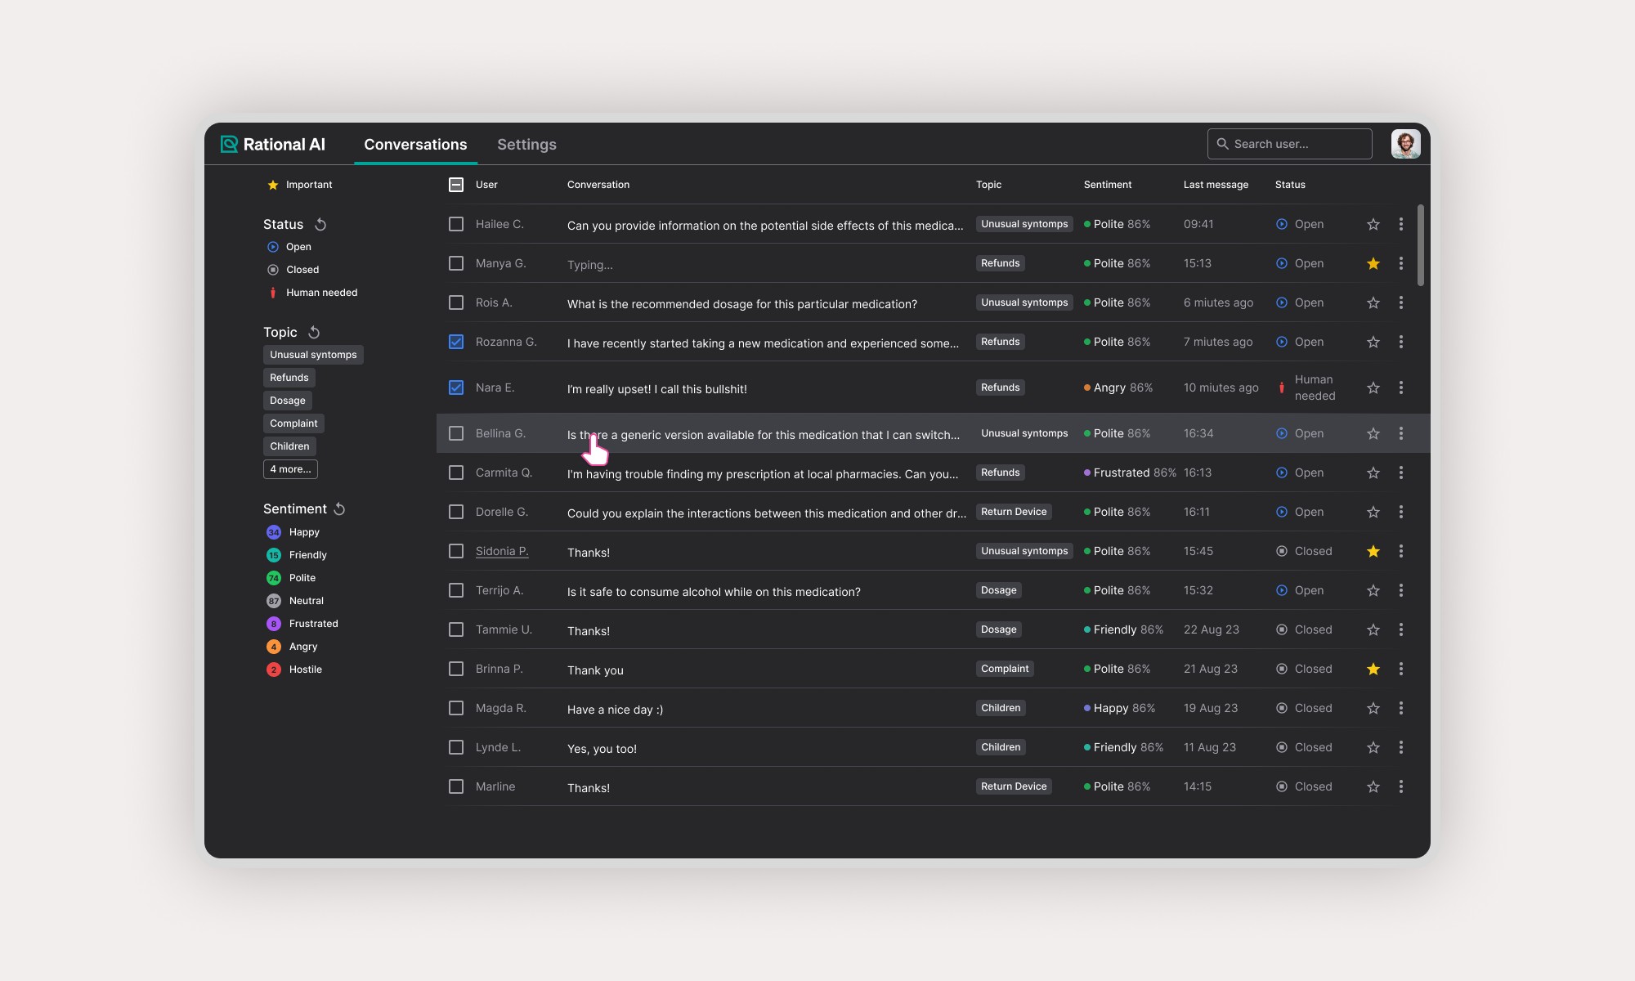The width and height of the screenshot is (1635, 981).
Task: Click the Return Device tag in Dorelle G. row
Action: tap(1014, 512)
